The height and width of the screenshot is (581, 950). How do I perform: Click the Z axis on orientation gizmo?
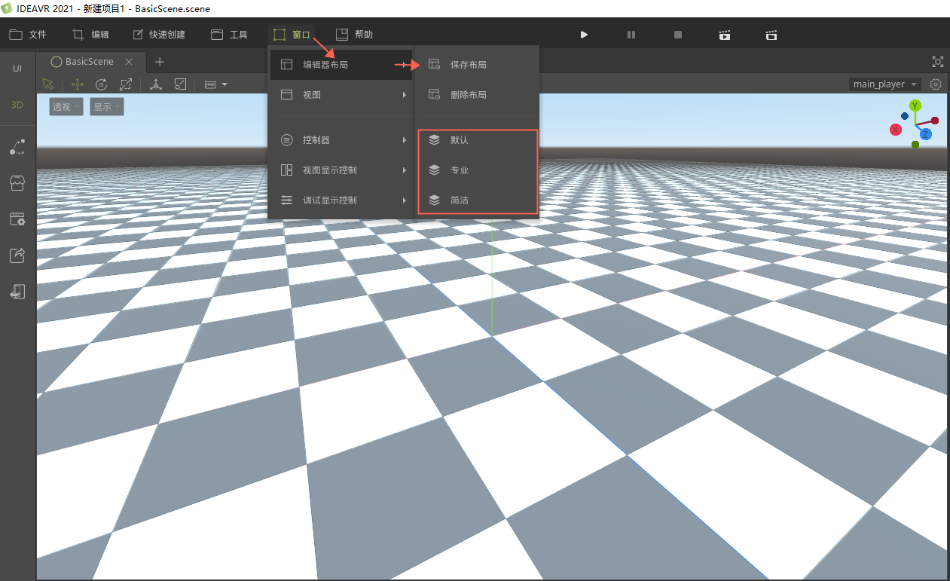(925, 134)
